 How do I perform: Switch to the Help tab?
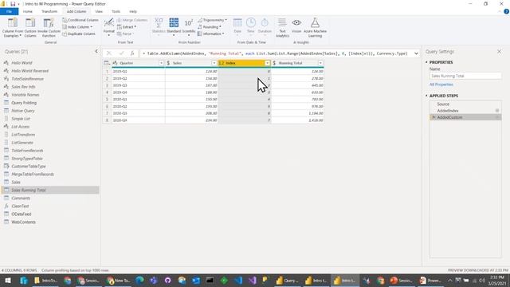click(133, 11)
